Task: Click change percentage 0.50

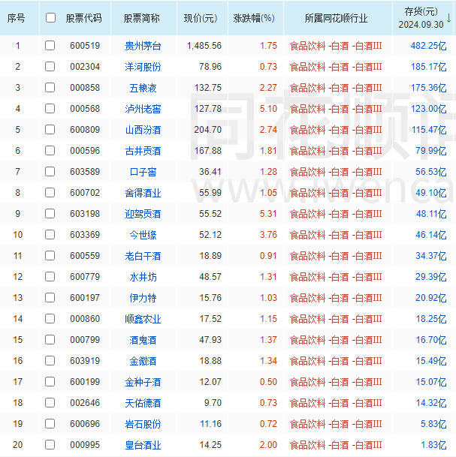Action: 268,382
